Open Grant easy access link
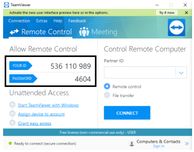The height and width of the screenshot is (152, 194). [35, 123]
